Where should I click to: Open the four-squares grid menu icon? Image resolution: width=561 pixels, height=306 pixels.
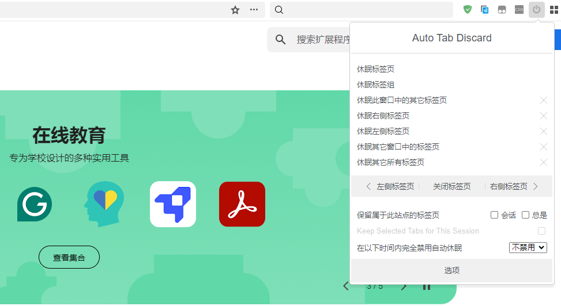[554, 10]
